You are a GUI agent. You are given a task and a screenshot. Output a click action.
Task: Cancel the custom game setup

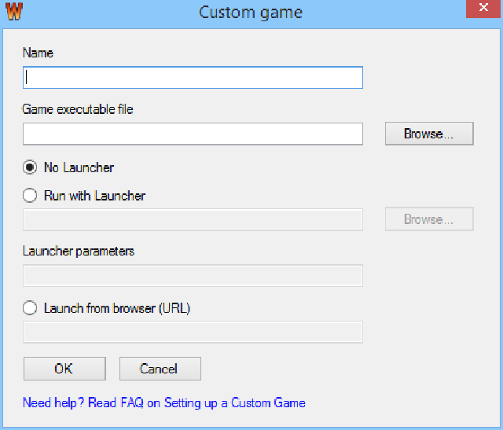(160, 369)
